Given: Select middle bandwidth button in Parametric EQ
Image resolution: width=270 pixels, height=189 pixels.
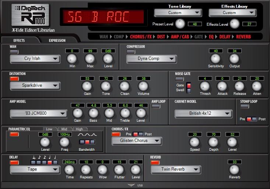Looking at the screenshot, I should tap(87, 142).
